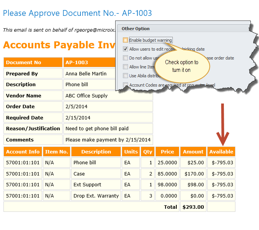
Task: Click the Please Approve Document title
Action: click(77, 13)
